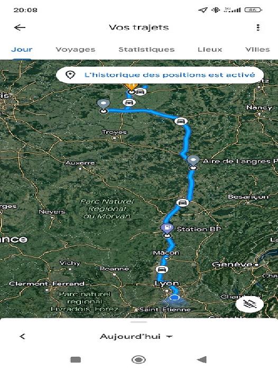Tap the Station BP fuel marker
The image size is (278, 370).
coord(167,229)
